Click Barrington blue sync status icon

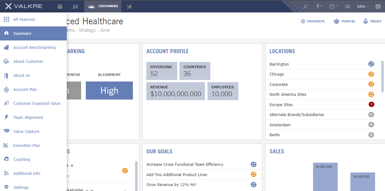[x=371, y=64]
